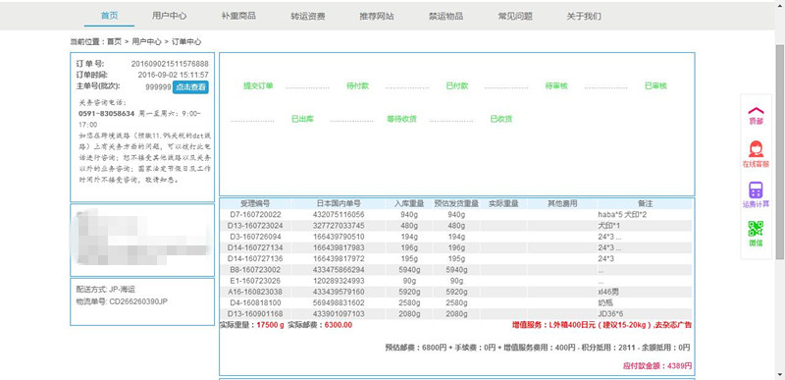Click the 增值服务 red notice text

[602, 325]
